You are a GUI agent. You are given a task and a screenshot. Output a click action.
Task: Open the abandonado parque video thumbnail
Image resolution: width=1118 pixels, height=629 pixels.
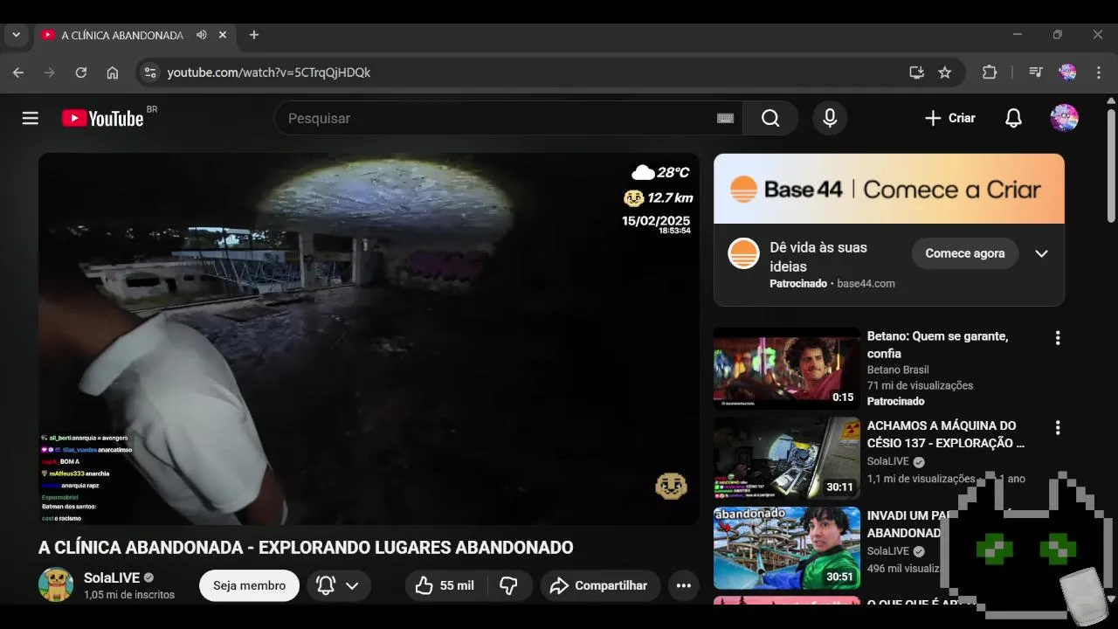point(787,548)
